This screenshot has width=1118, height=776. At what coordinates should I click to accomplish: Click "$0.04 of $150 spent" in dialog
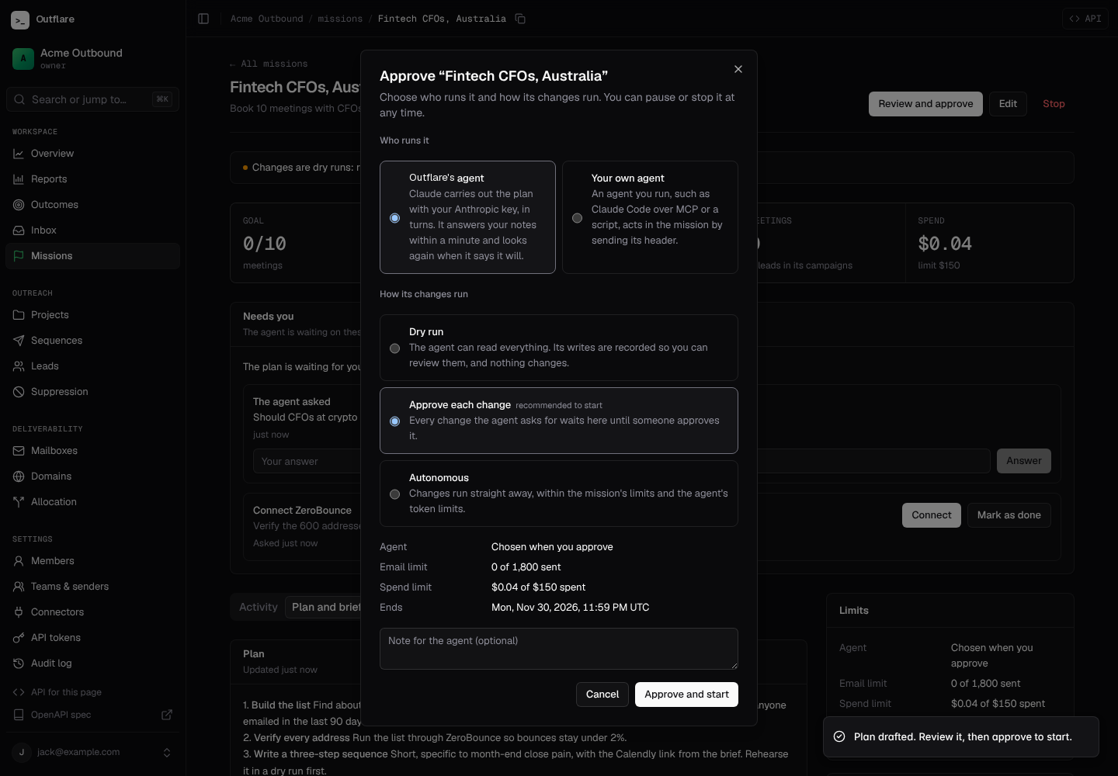(x=538, y=587)
